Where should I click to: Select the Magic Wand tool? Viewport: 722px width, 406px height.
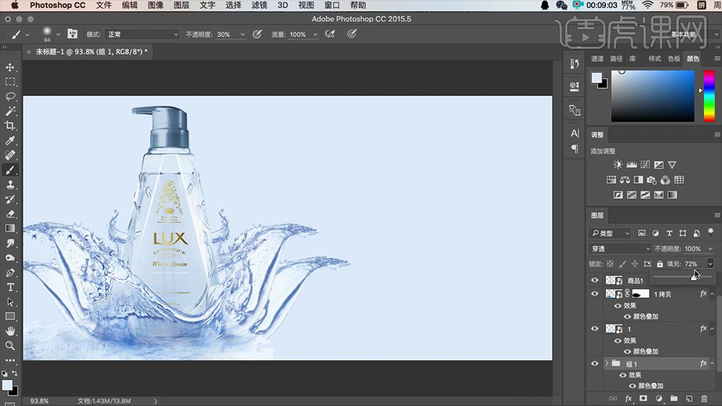click(10, 112)
